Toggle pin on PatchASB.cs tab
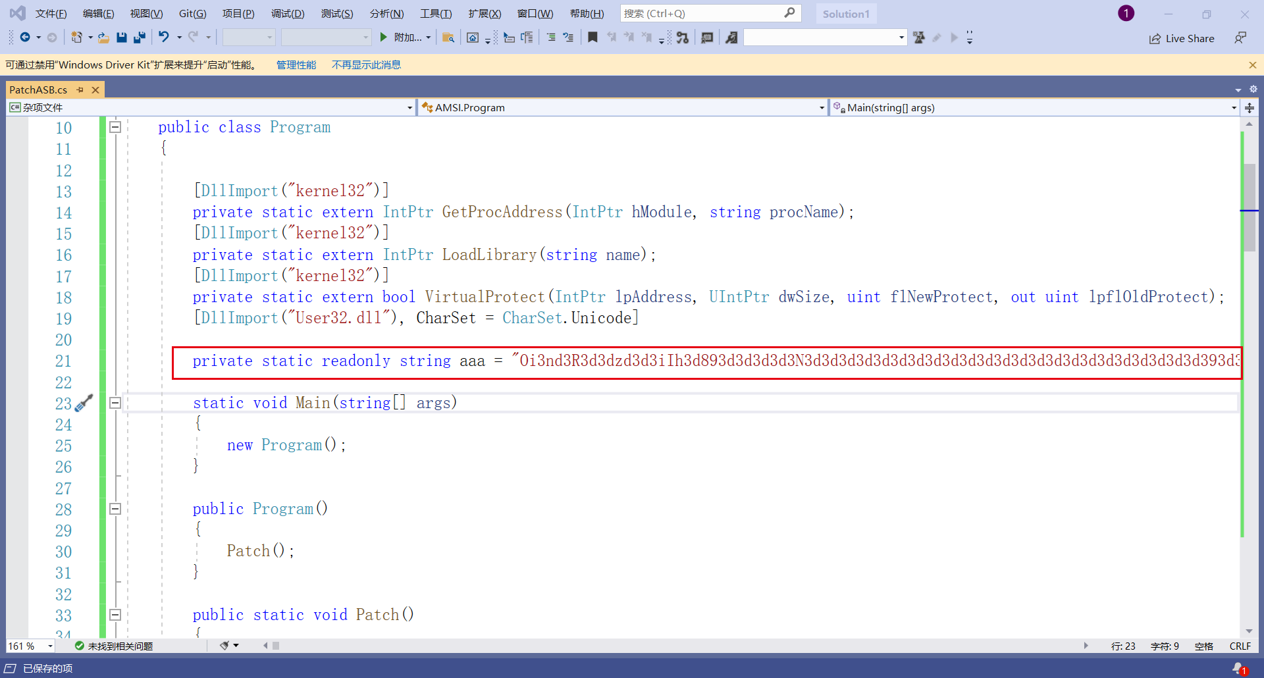Viewport: 1264px width, 678px height. click(x=80, y=90)
